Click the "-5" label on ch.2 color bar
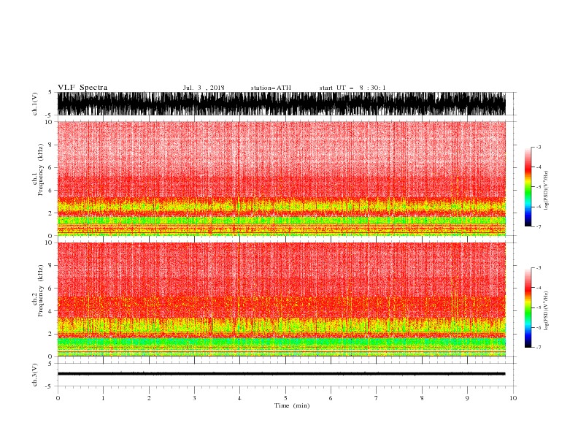The width and height of the screenshot is (578, 447). point(538,307)
